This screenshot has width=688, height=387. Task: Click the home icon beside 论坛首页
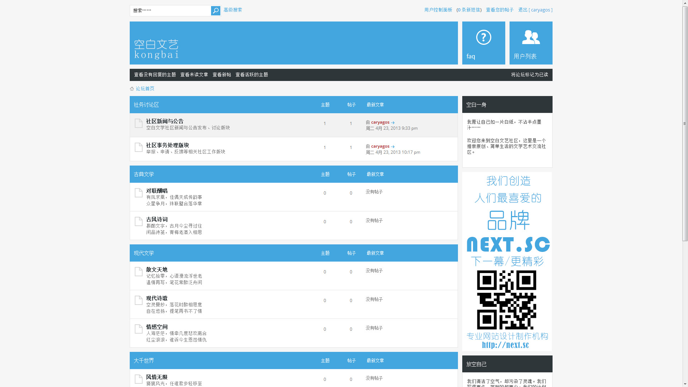(x=132, y=89)
